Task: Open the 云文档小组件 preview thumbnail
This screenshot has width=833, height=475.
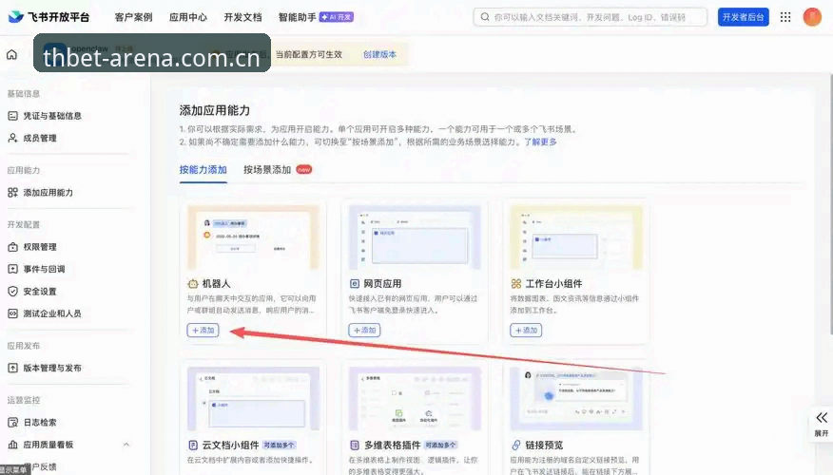Action: click(253, 399)
